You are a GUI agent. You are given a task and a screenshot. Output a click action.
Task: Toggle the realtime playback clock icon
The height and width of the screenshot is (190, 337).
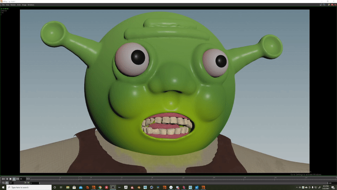point(7,183)
